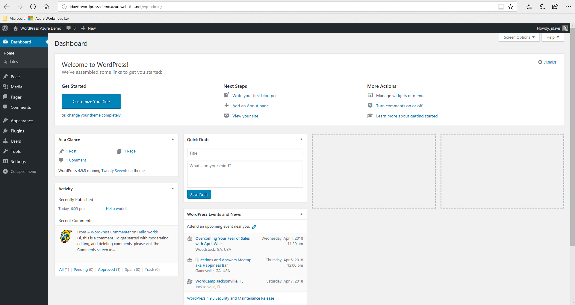Image resolution: width=575 pixels, height=305 pixels.
Task: Toggle the Activity widget arrow
Action: coord(173,189)
